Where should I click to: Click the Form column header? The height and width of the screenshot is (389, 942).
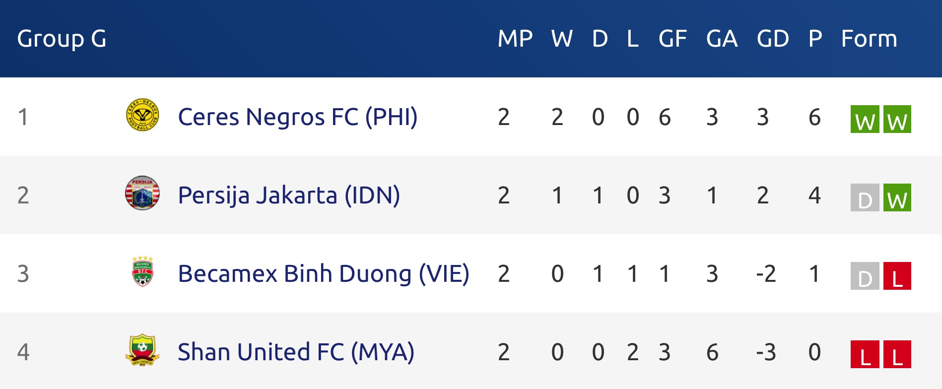point(869,39)
